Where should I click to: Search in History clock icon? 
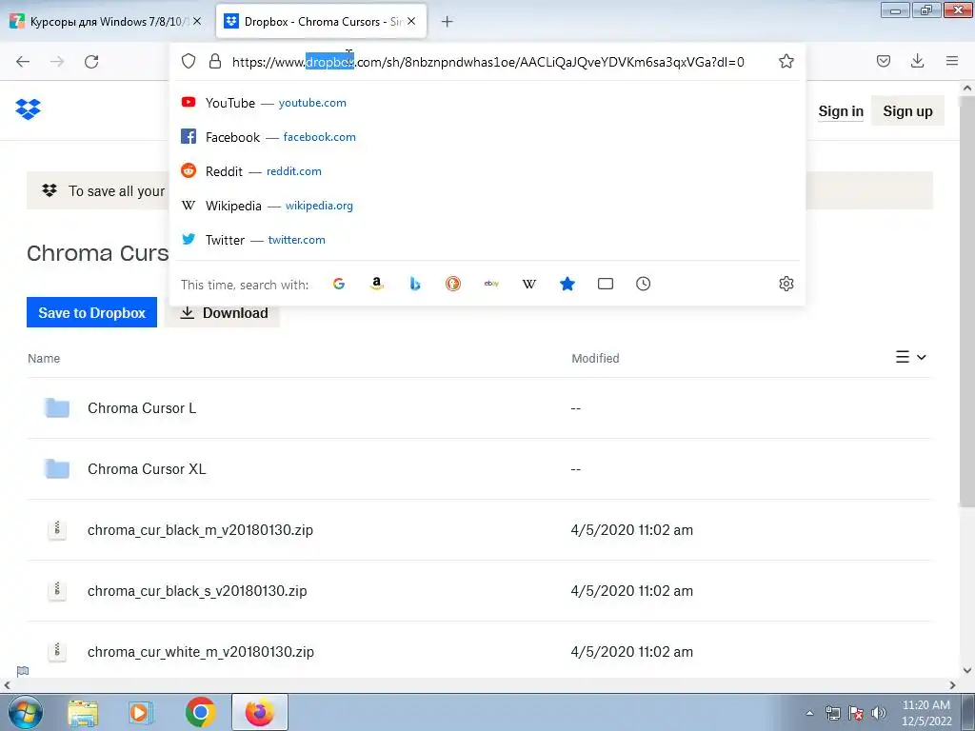(643, 284)
